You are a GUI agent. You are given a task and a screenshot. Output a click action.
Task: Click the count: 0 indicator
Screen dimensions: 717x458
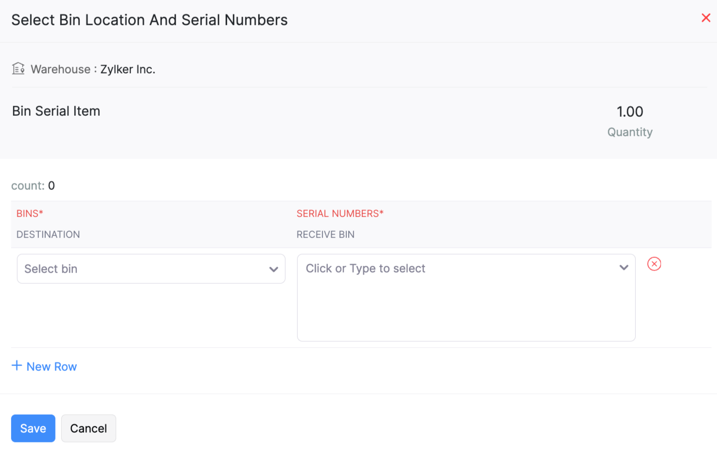point(33,186)
